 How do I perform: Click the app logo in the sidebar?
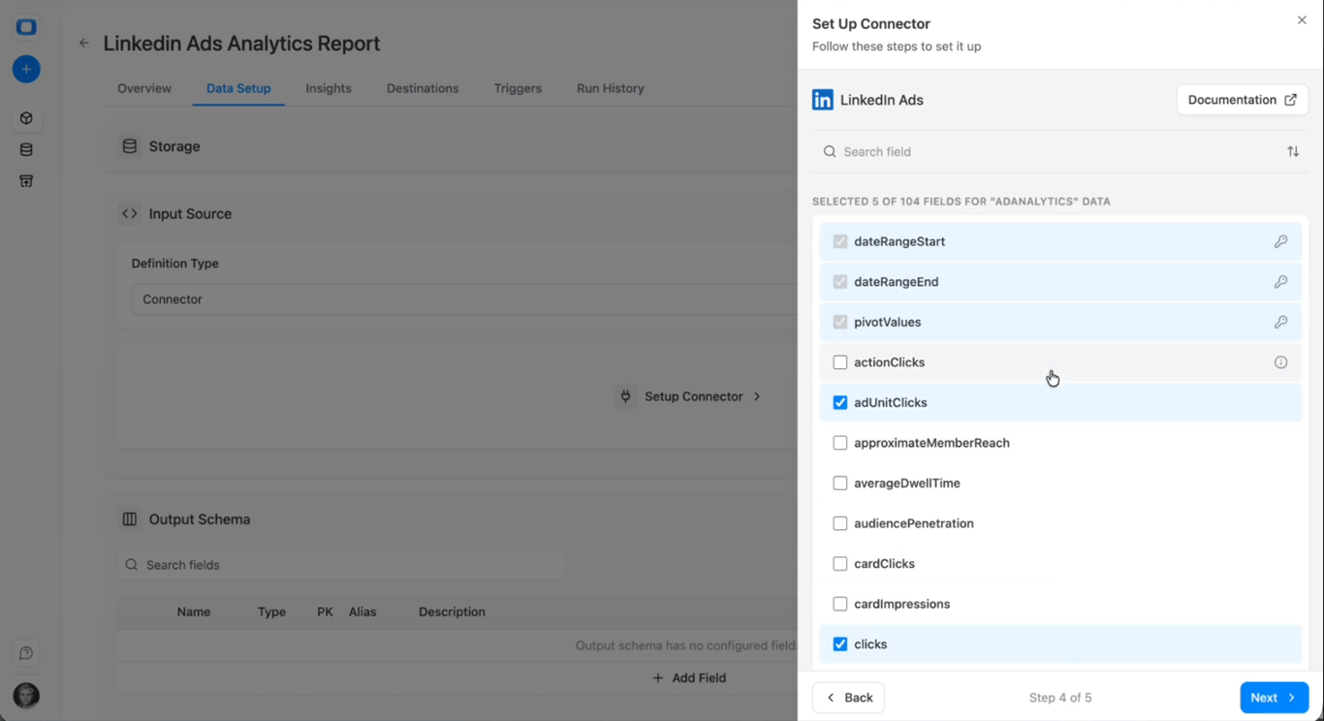point(26,27)
